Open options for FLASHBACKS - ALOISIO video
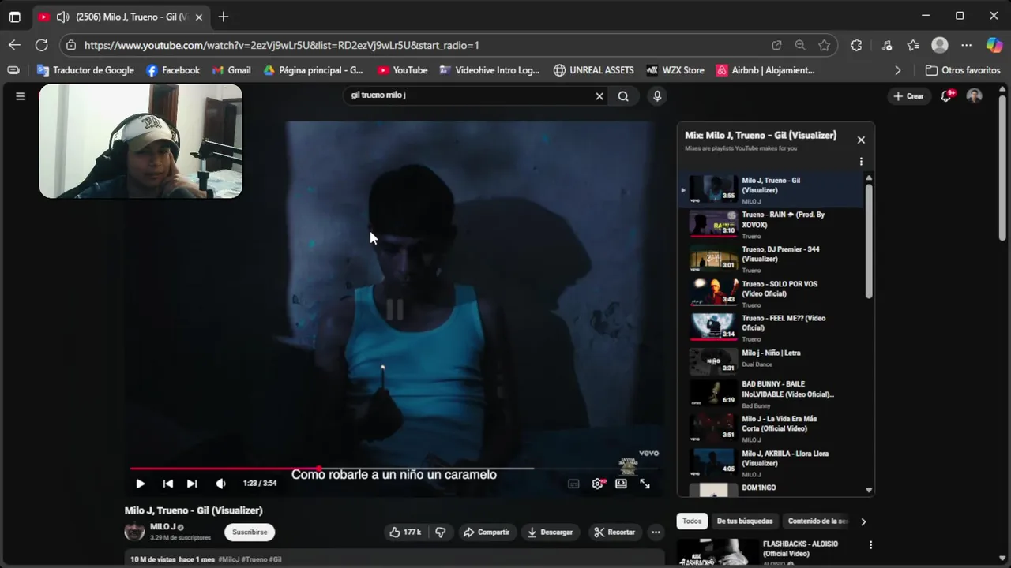Image resolution: width=1011 pixels, height=568 pixels. [x=870, y=545]
